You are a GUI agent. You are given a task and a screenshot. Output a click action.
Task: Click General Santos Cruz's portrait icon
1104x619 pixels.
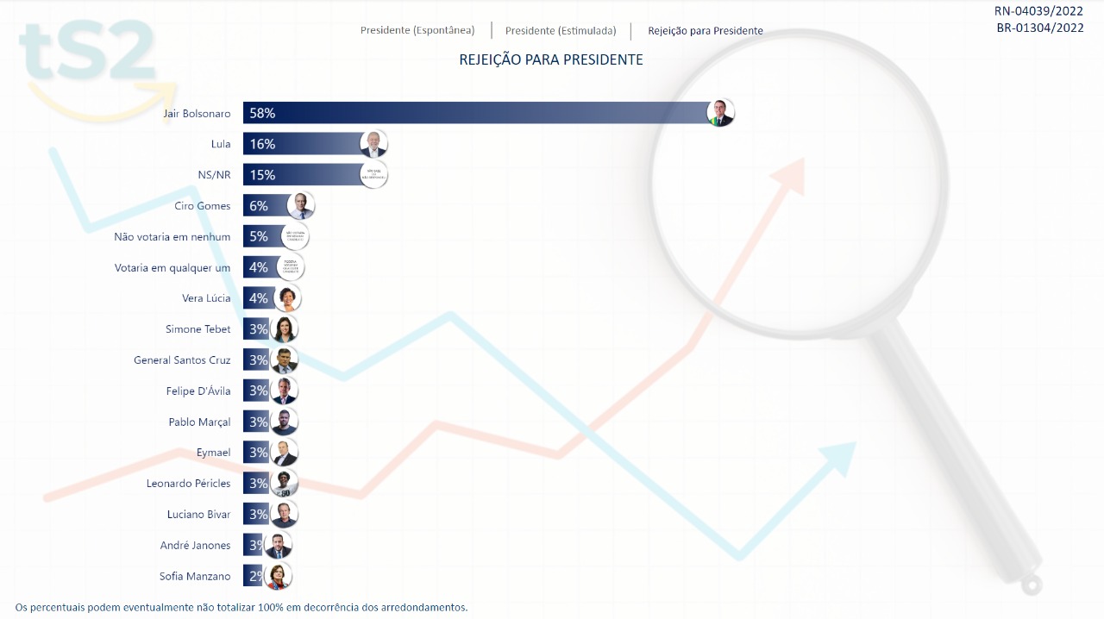284,360
